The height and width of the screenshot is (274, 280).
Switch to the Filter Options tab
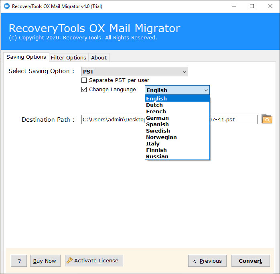point(69,57)
